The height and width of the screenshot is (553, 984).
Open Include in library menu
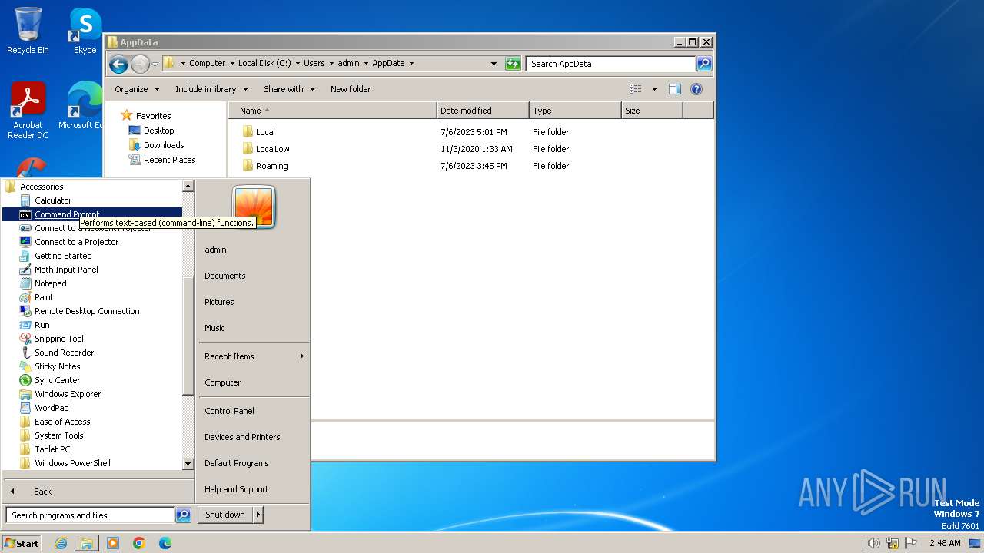click(x=211, y=89)
